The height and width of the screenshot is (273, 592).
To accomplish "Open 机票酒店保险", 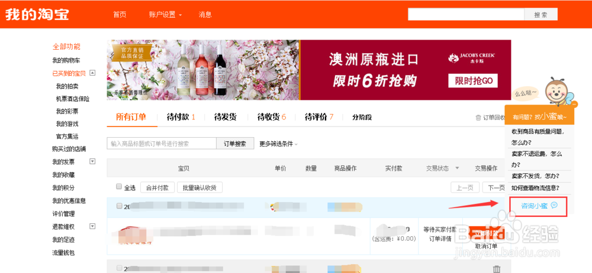I will pyautogui.click(x=72, y=99).
